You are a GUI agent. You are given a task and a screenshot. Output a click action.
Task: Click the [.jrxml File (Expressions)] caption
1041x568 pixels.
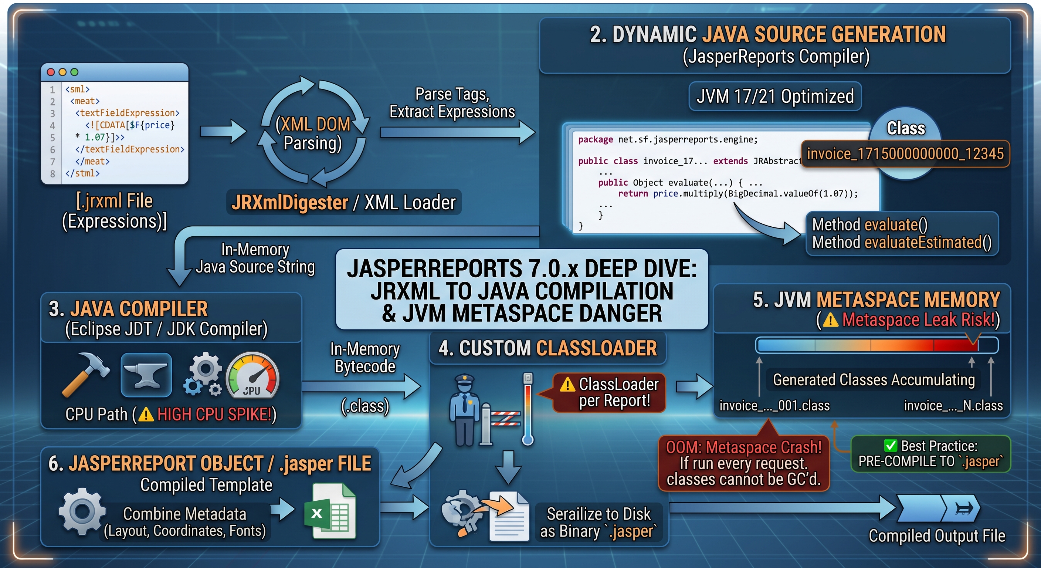(x=114, y=211)
